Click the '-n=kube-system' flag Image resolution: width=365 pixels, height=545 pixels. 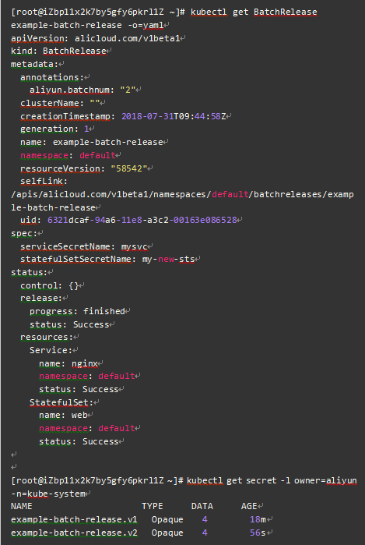[x=48, y=494]
